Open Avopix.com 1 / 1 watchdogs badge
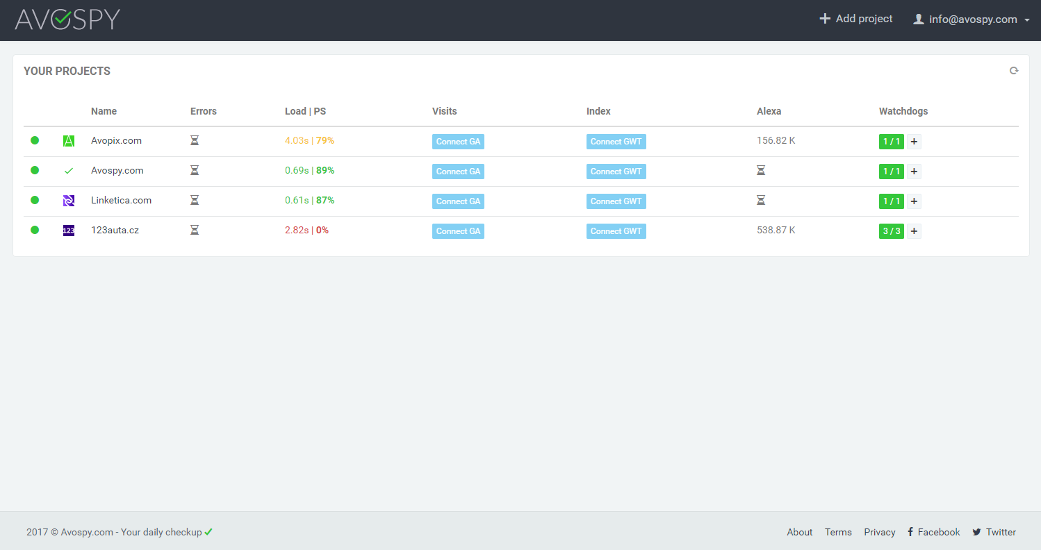The width and height of the screenshot is (1041, 550). coord(892,142)
